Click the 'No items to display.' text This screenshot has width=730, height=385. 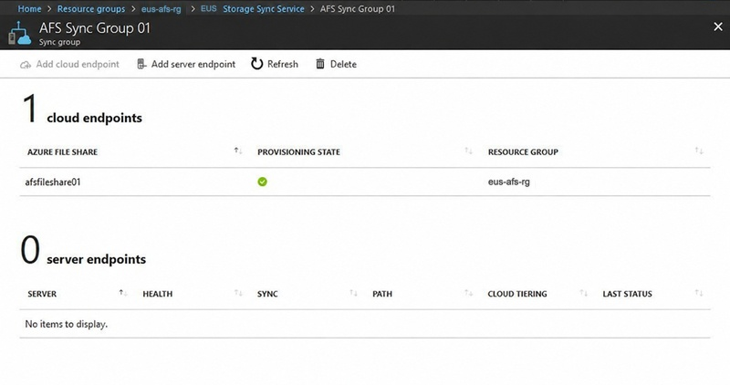tap(66, 324)
